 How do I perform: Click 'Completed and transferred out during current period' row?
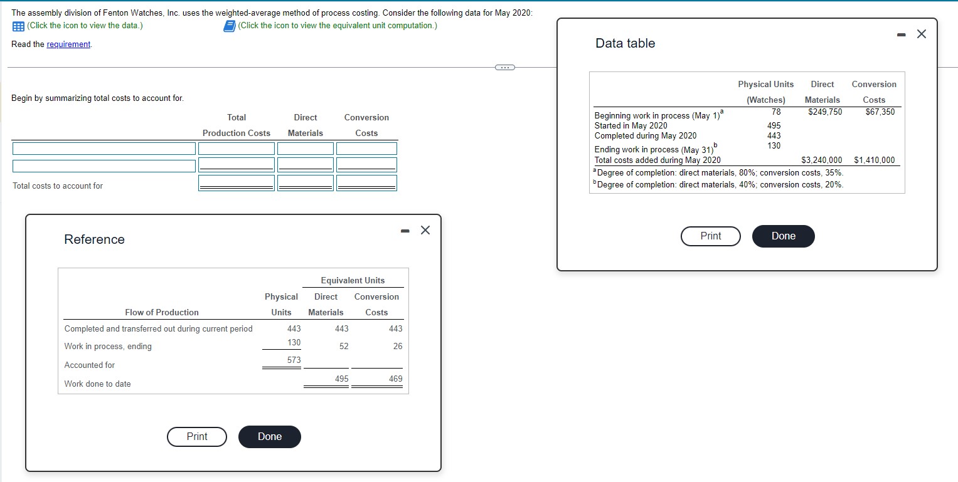tap(159, 329)
